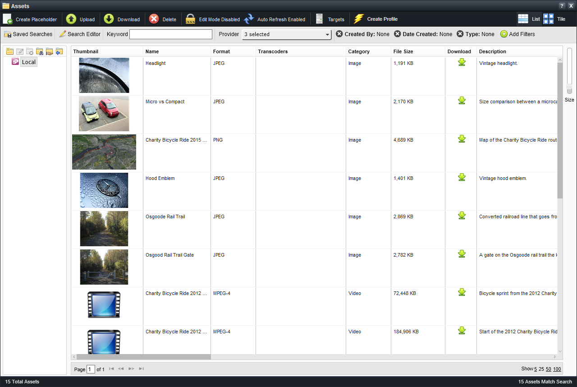577x387 pixels.
Task: Open the Provider selection dropdown
Action: click(x=327, y=34)
